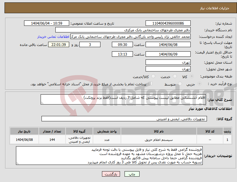Click the delivery city تهران field
The width and height of the screenshot is (237, 182).
click(x=168, y=69)
